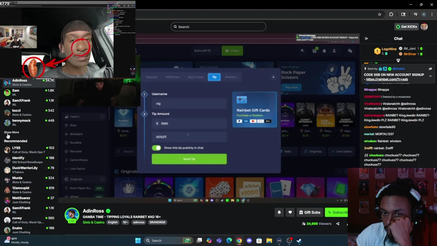Select the Buy Crypto tab in stream
The image size is (437, 246).
coord(196,77)
